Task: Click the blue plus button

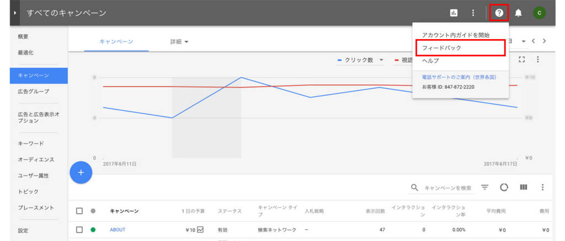Action: point(81,172)
